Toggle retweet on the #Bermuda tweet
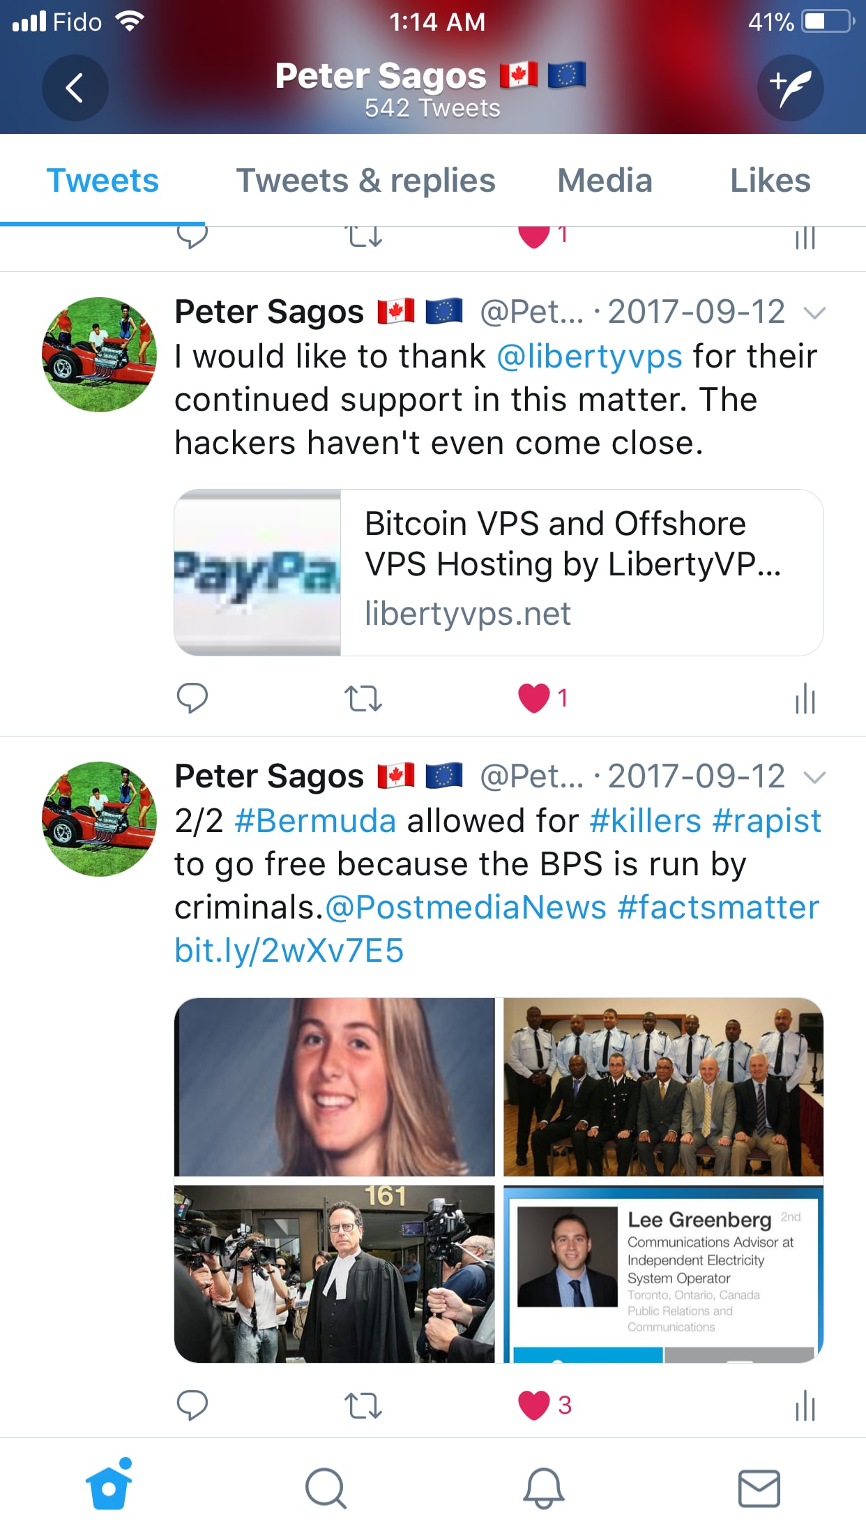The image size is (866, 1540). [363, 1405]
